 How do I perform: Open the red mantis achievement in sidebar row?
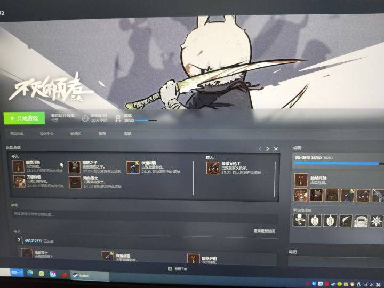coord(300,195)
